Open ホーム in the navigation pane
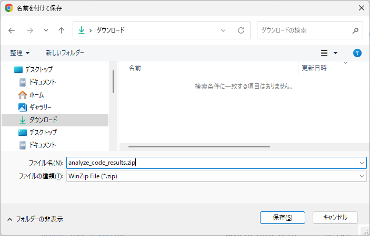Viewport: 370px width, 236px height. coord(32,95)
